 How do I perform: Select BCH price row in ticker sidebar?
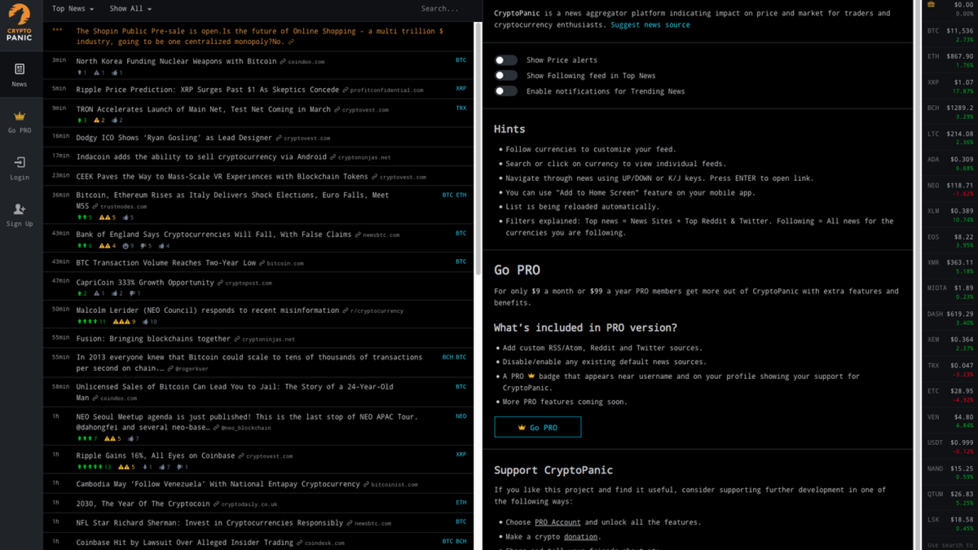click(x=950, y=112)
